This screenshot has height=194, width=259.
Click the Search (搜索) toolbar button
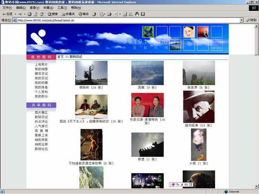pos(52,14)
